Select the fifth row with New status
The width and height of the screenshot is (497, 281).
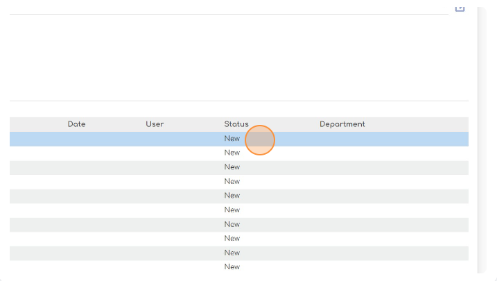pyautogui.click(x=232, y=196)
